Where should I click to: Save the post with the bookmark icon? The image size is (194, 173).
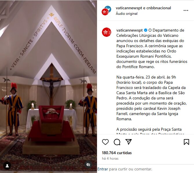coord(186,142)
